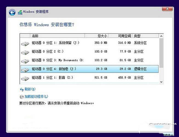Viewport: 179px width, 137px height.
Task: Close the Windows 安装程序 window
Action: (x=167, y=9)
